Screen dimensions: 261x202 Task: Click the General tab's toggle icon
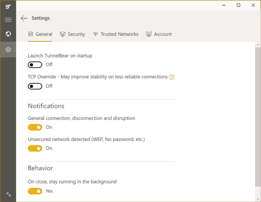pyautogui.click(x=31, y=34)
